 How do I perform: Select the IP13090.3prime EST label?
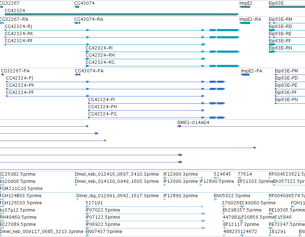(181, 181)
